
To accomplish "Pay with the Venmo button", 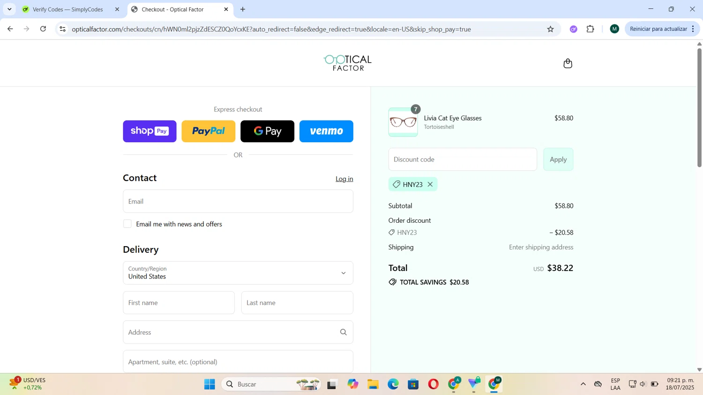I will tap(326, 131).
